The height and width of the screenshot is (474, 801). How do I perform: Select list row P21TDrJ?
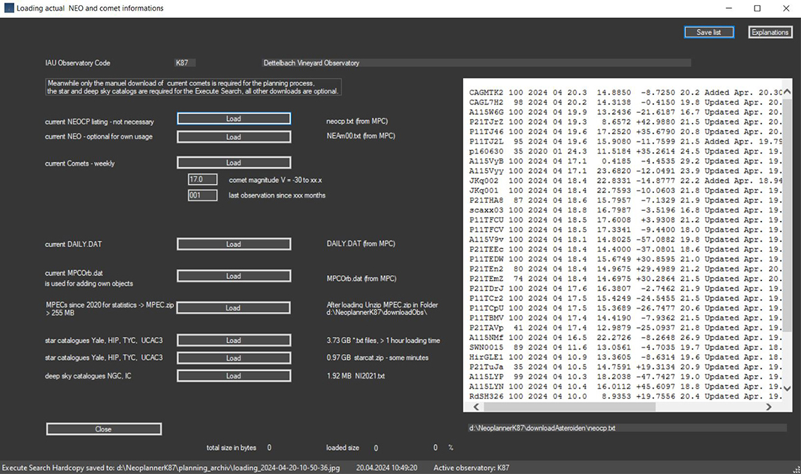pos(626,288)
